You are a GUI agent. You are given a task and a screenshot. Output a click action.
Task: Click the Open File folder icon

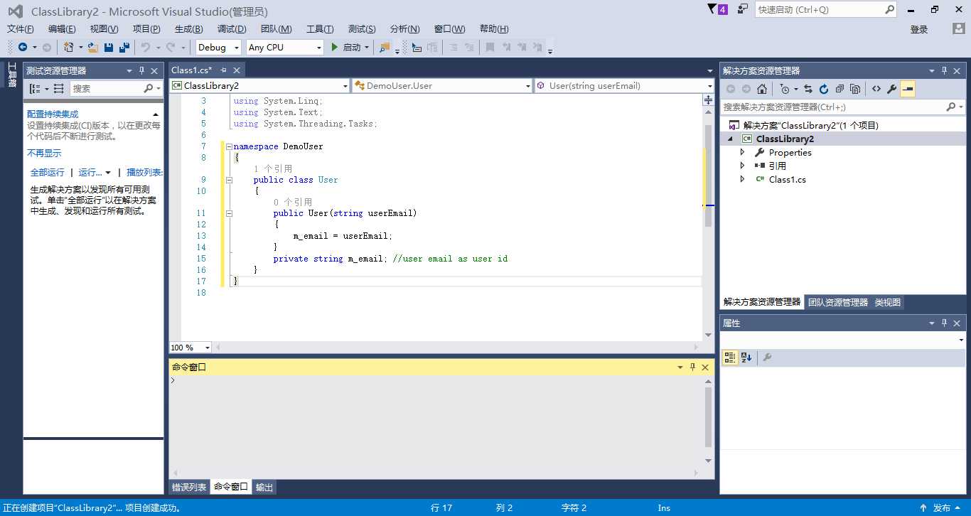pyautogui.click(x=92, y=47)
